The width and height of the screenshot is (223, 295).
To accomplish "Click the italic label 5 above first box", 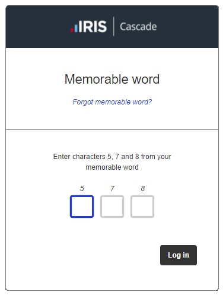I will (82, 188).
